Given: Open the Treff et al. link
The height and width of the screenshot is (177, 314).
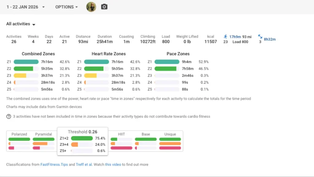Looking at the screenshot, I should (84, 165).
